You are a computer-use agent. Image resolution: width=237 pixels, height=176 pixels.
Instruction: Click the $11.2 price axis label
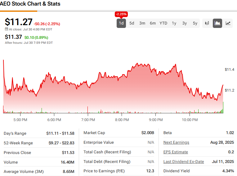pyautogui.click(x=230, y=90)
